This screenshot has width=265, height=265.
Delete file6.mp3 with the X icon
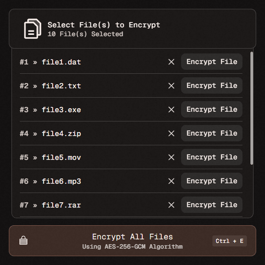[x=171, y=181]
